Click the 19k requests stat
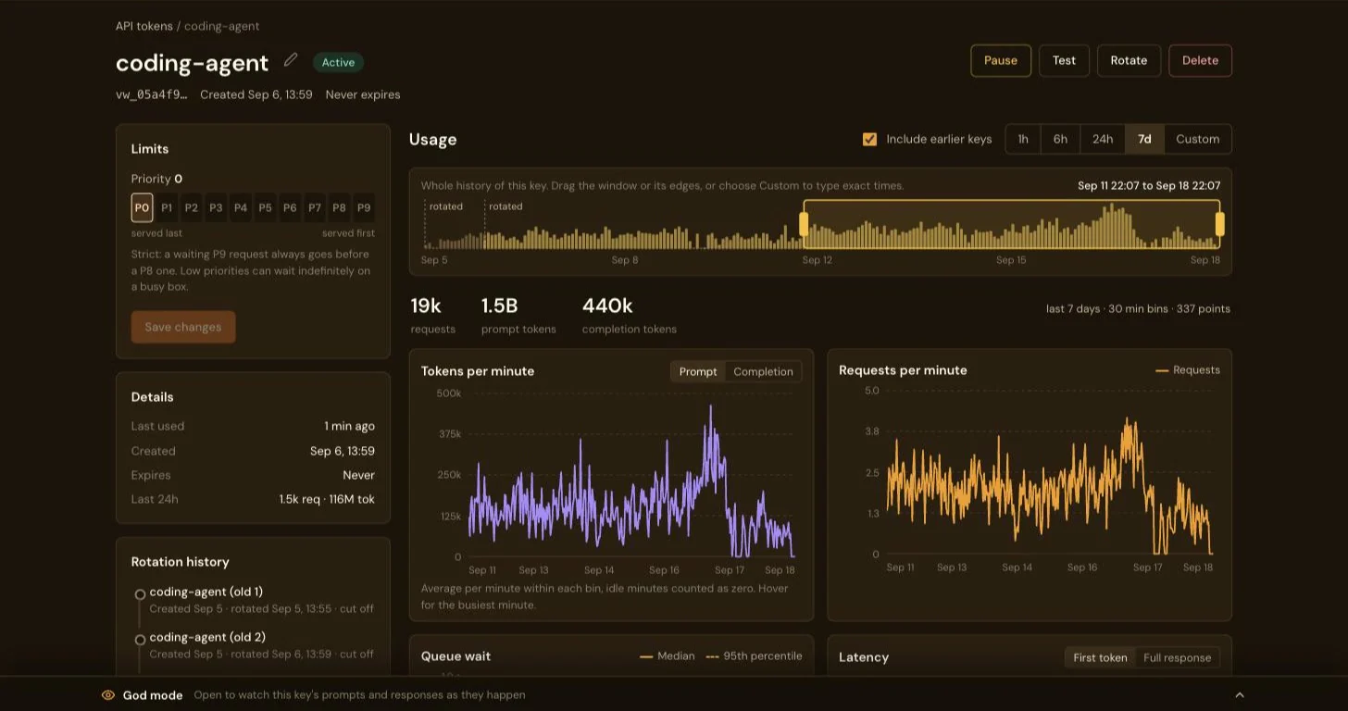1348x711 pixels. tap(433, 315)
